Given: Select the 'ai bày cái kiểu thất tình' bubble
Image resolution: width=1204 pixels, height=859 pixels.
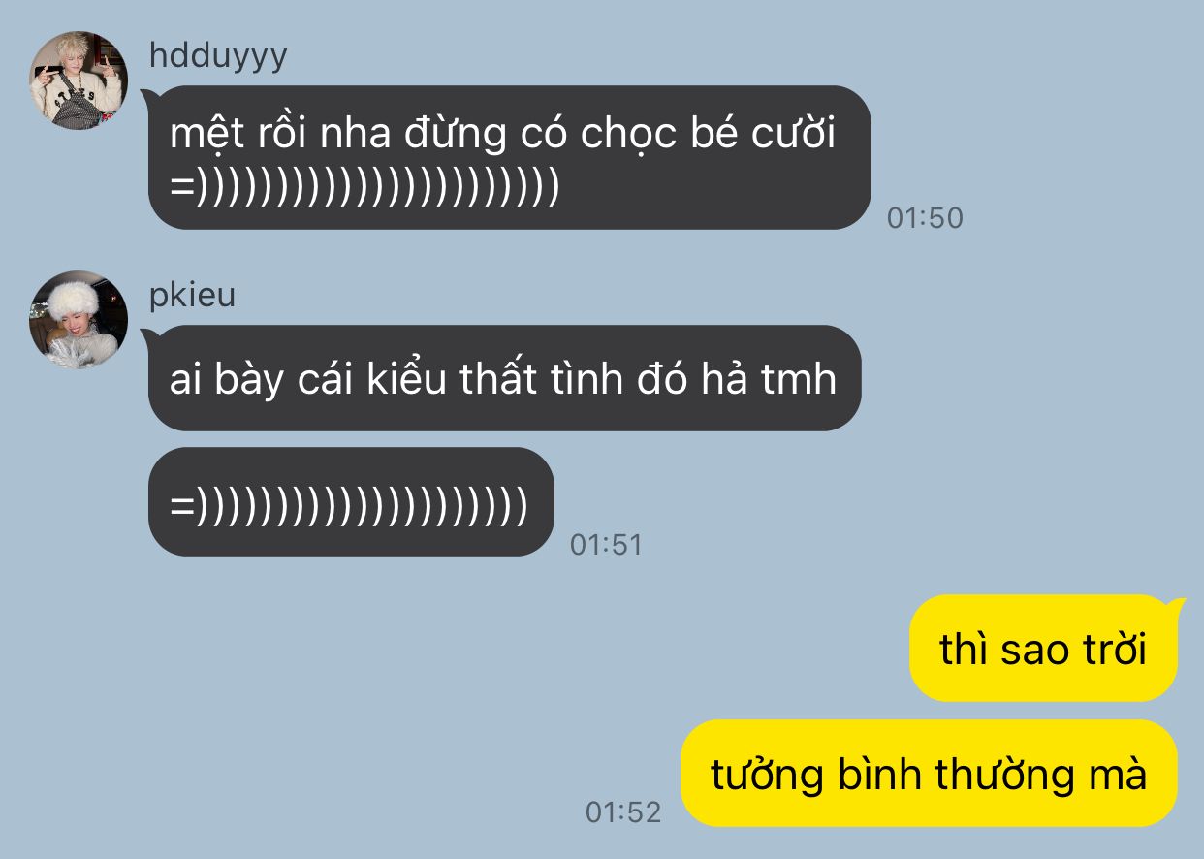Looking at the screenshot, I should (x=504, y=378).
